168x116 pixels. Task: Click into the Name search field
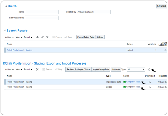(42, 12)
